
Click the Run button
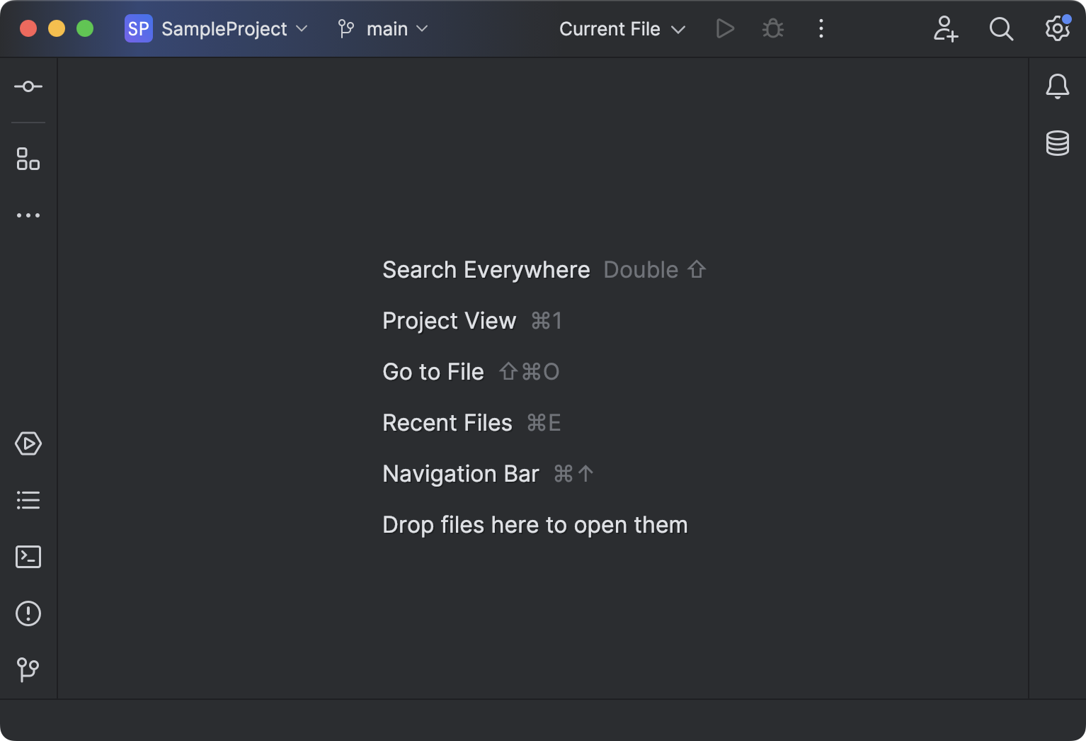pyautogui.click(x=725, y=29)
